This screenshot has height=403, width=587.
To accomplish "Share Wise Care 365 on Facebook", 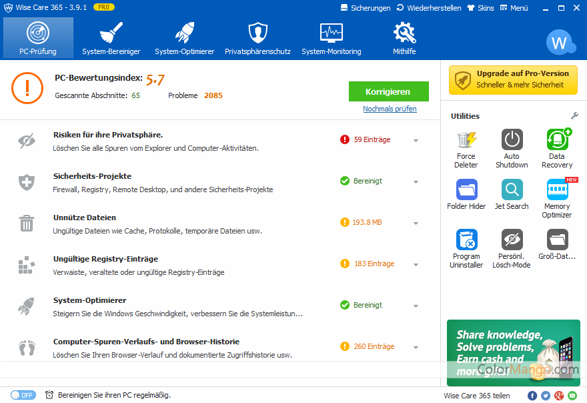I will [x=532, y=396].
